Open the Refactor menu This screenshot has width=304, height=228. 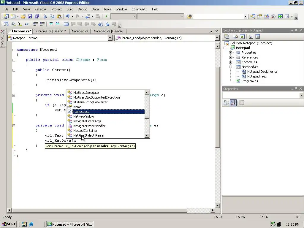click(41, 9)
